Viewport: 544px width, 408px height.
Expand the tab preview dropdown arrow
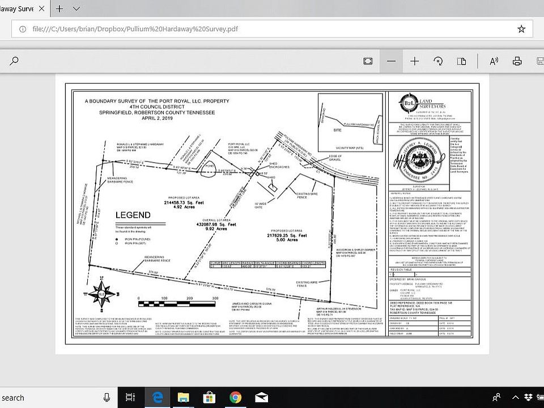point(76,8)
